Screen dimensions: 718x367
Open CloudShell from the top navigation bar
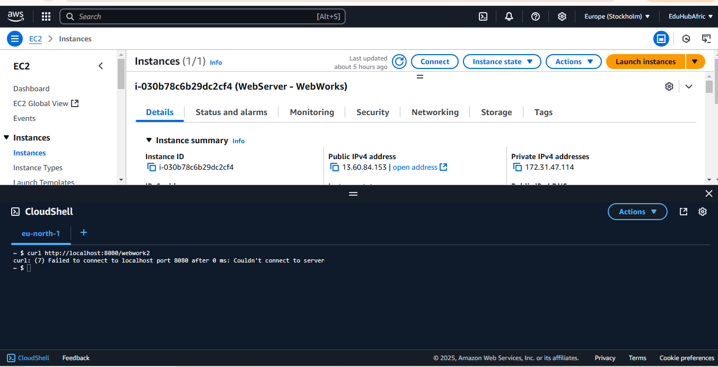[483, 16]
